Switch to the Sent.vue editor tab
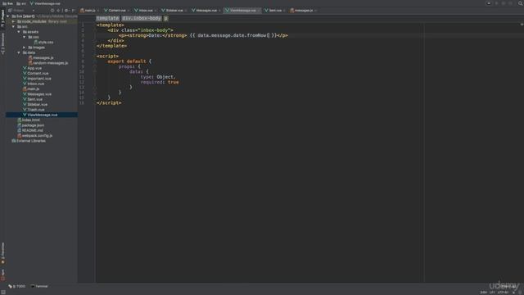524x295 pixels. [275, 11]
